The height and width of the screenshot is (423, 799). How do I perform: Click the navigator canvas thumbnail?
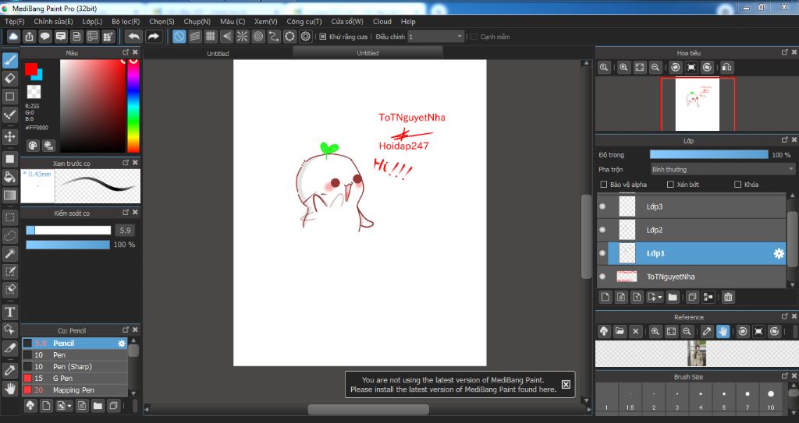pos(697,104)
